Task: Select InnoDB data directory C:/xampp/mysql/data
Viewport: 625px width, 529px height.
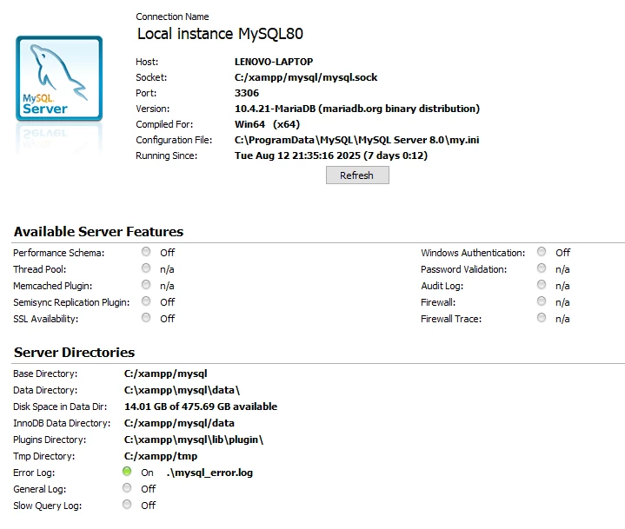Action: click(179, 423)
